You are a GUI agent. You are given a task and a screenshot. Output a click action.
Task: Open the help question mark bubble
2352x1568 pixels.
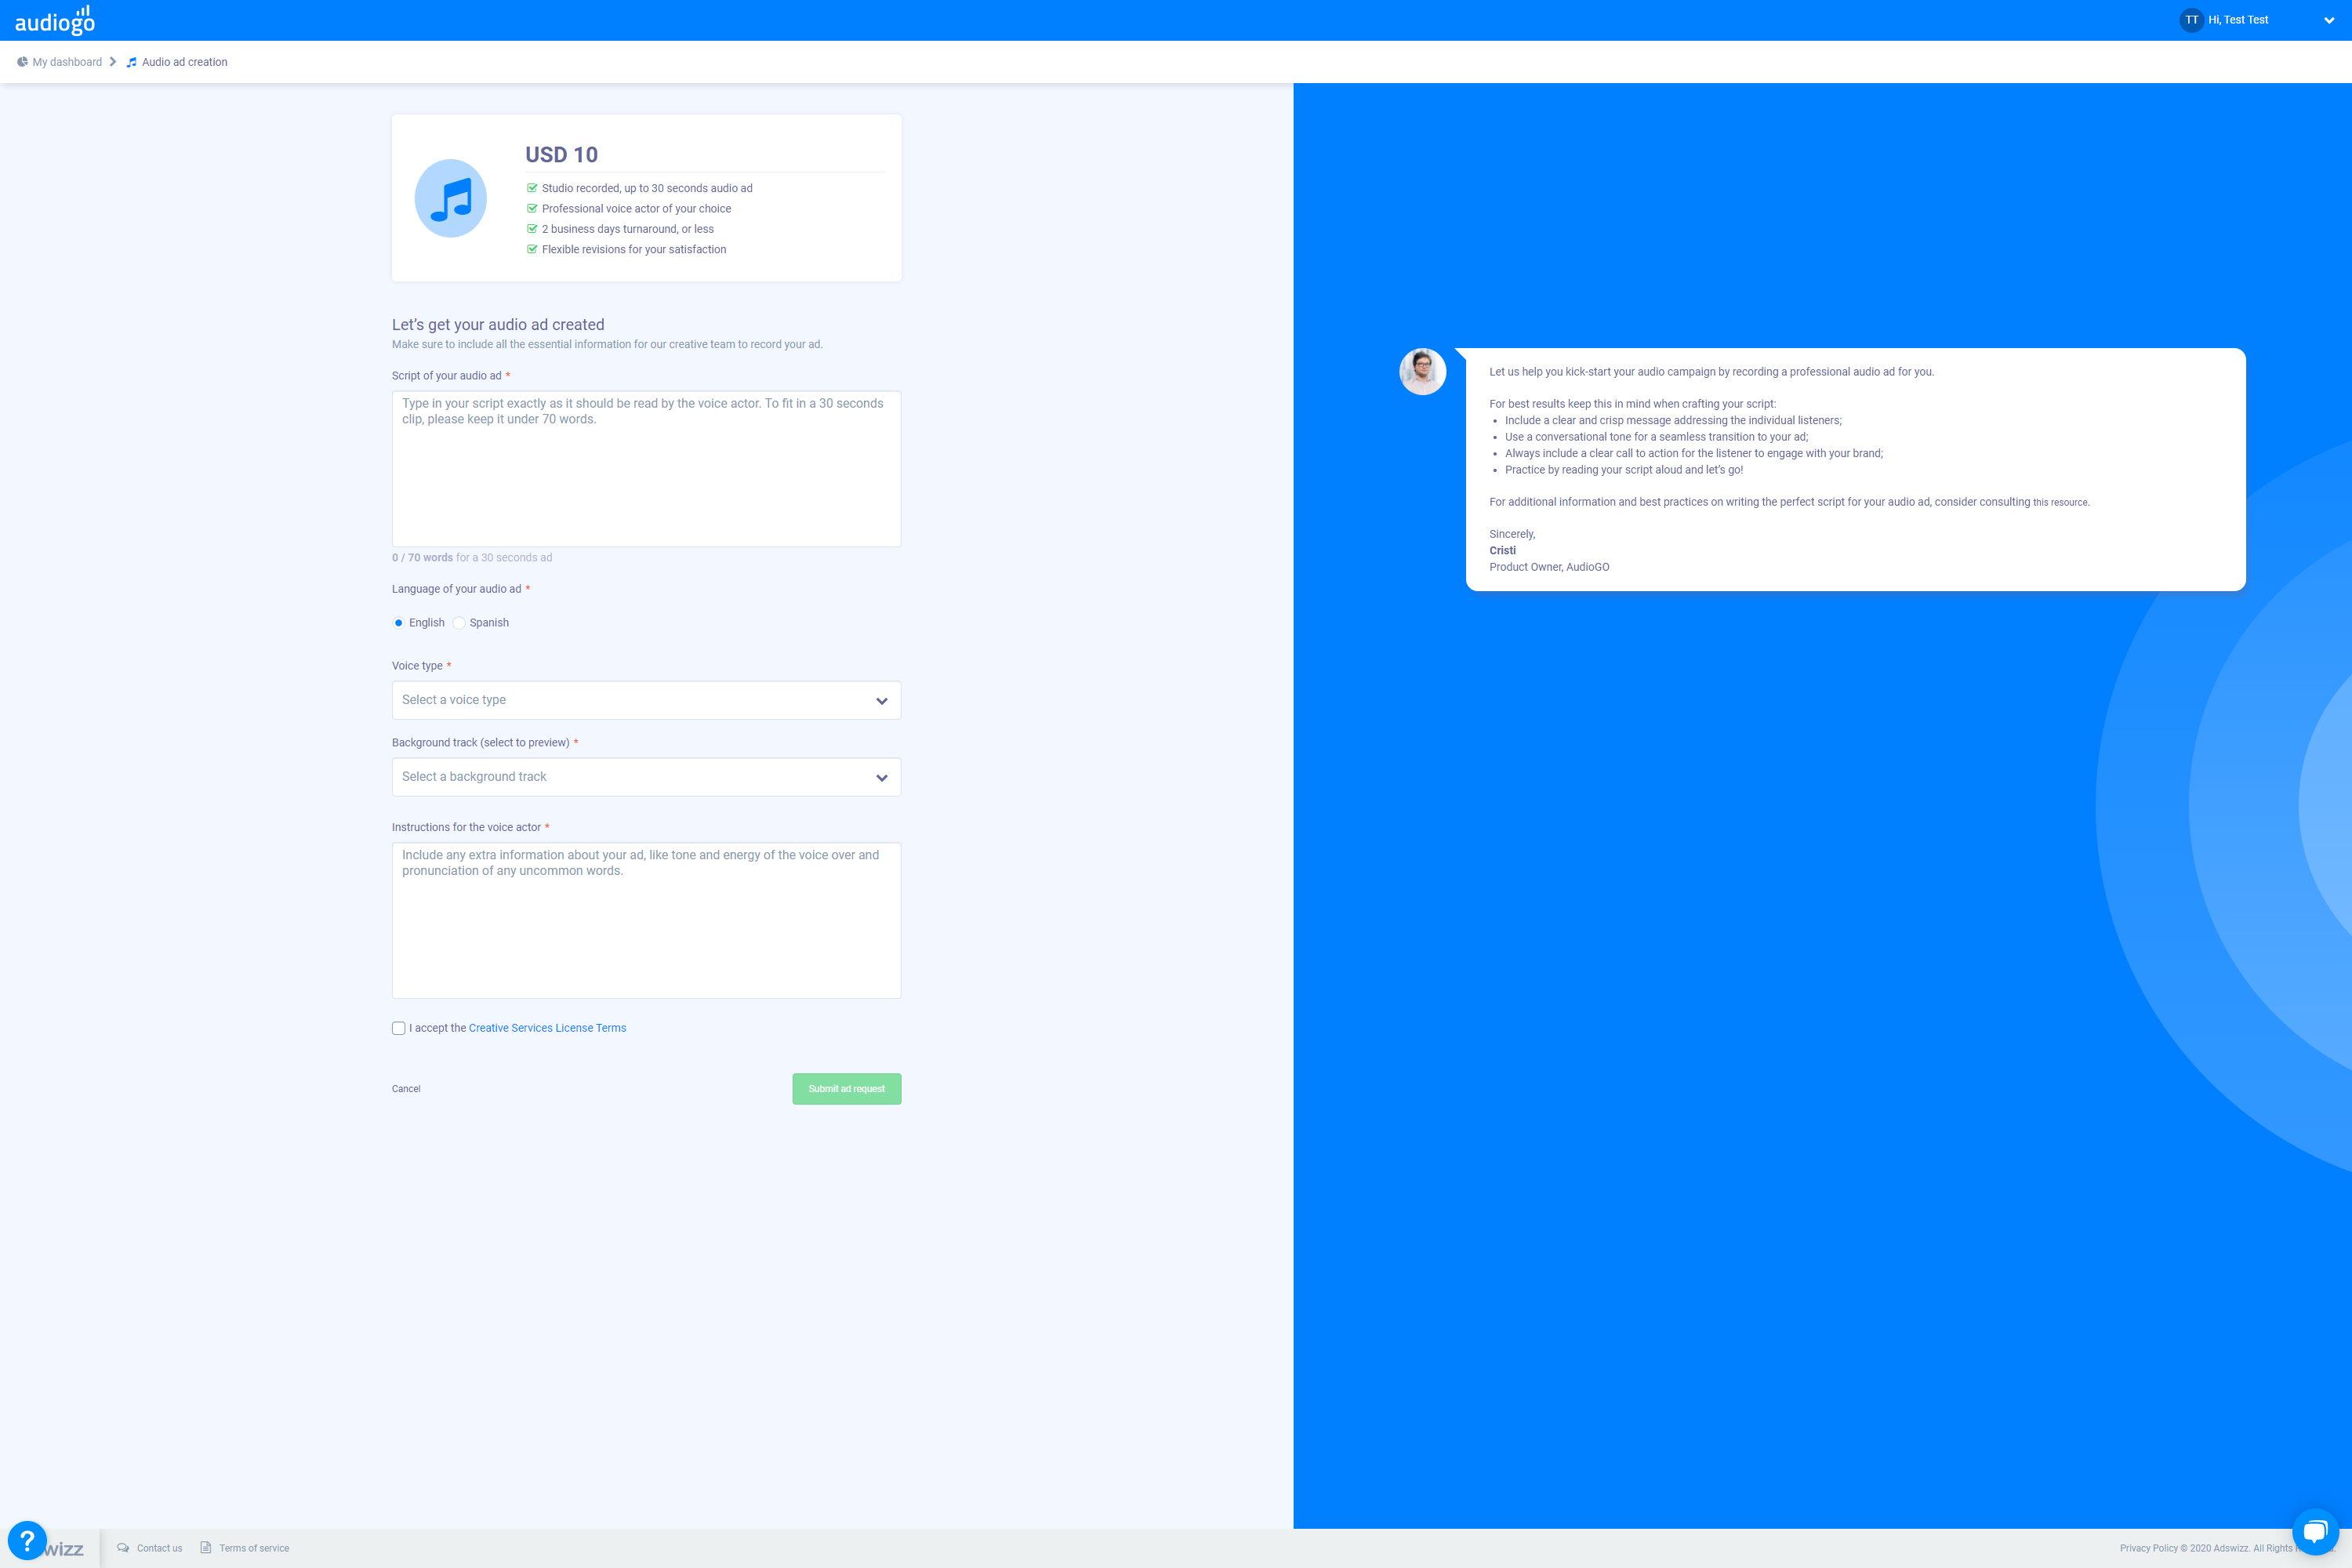coord(27,1540)
